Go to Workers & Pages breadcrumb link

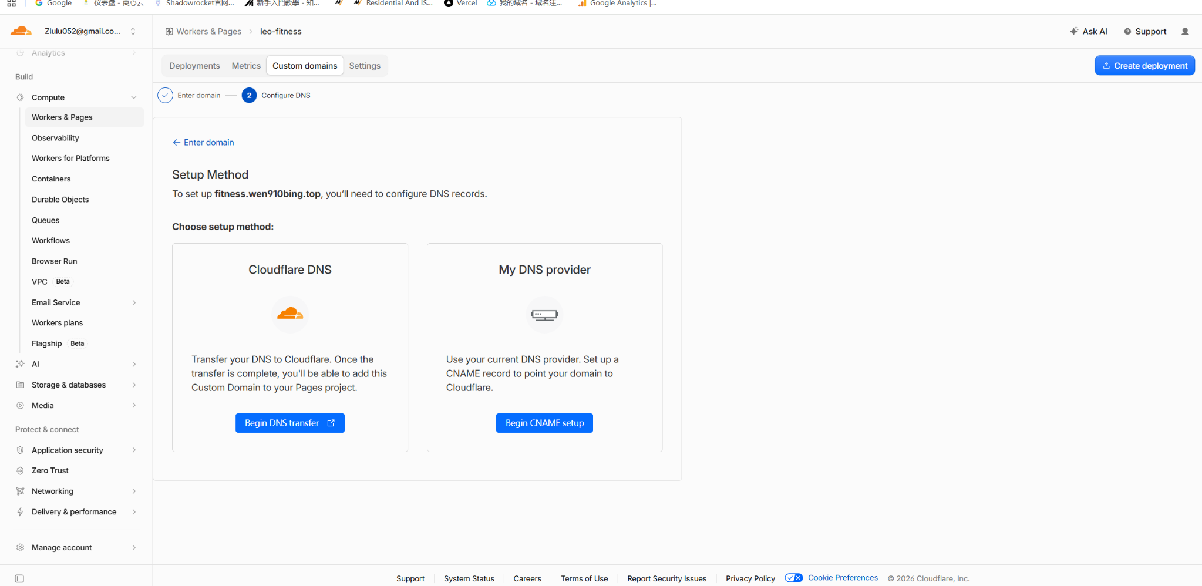pyautogui.click(x=208, y=32)
